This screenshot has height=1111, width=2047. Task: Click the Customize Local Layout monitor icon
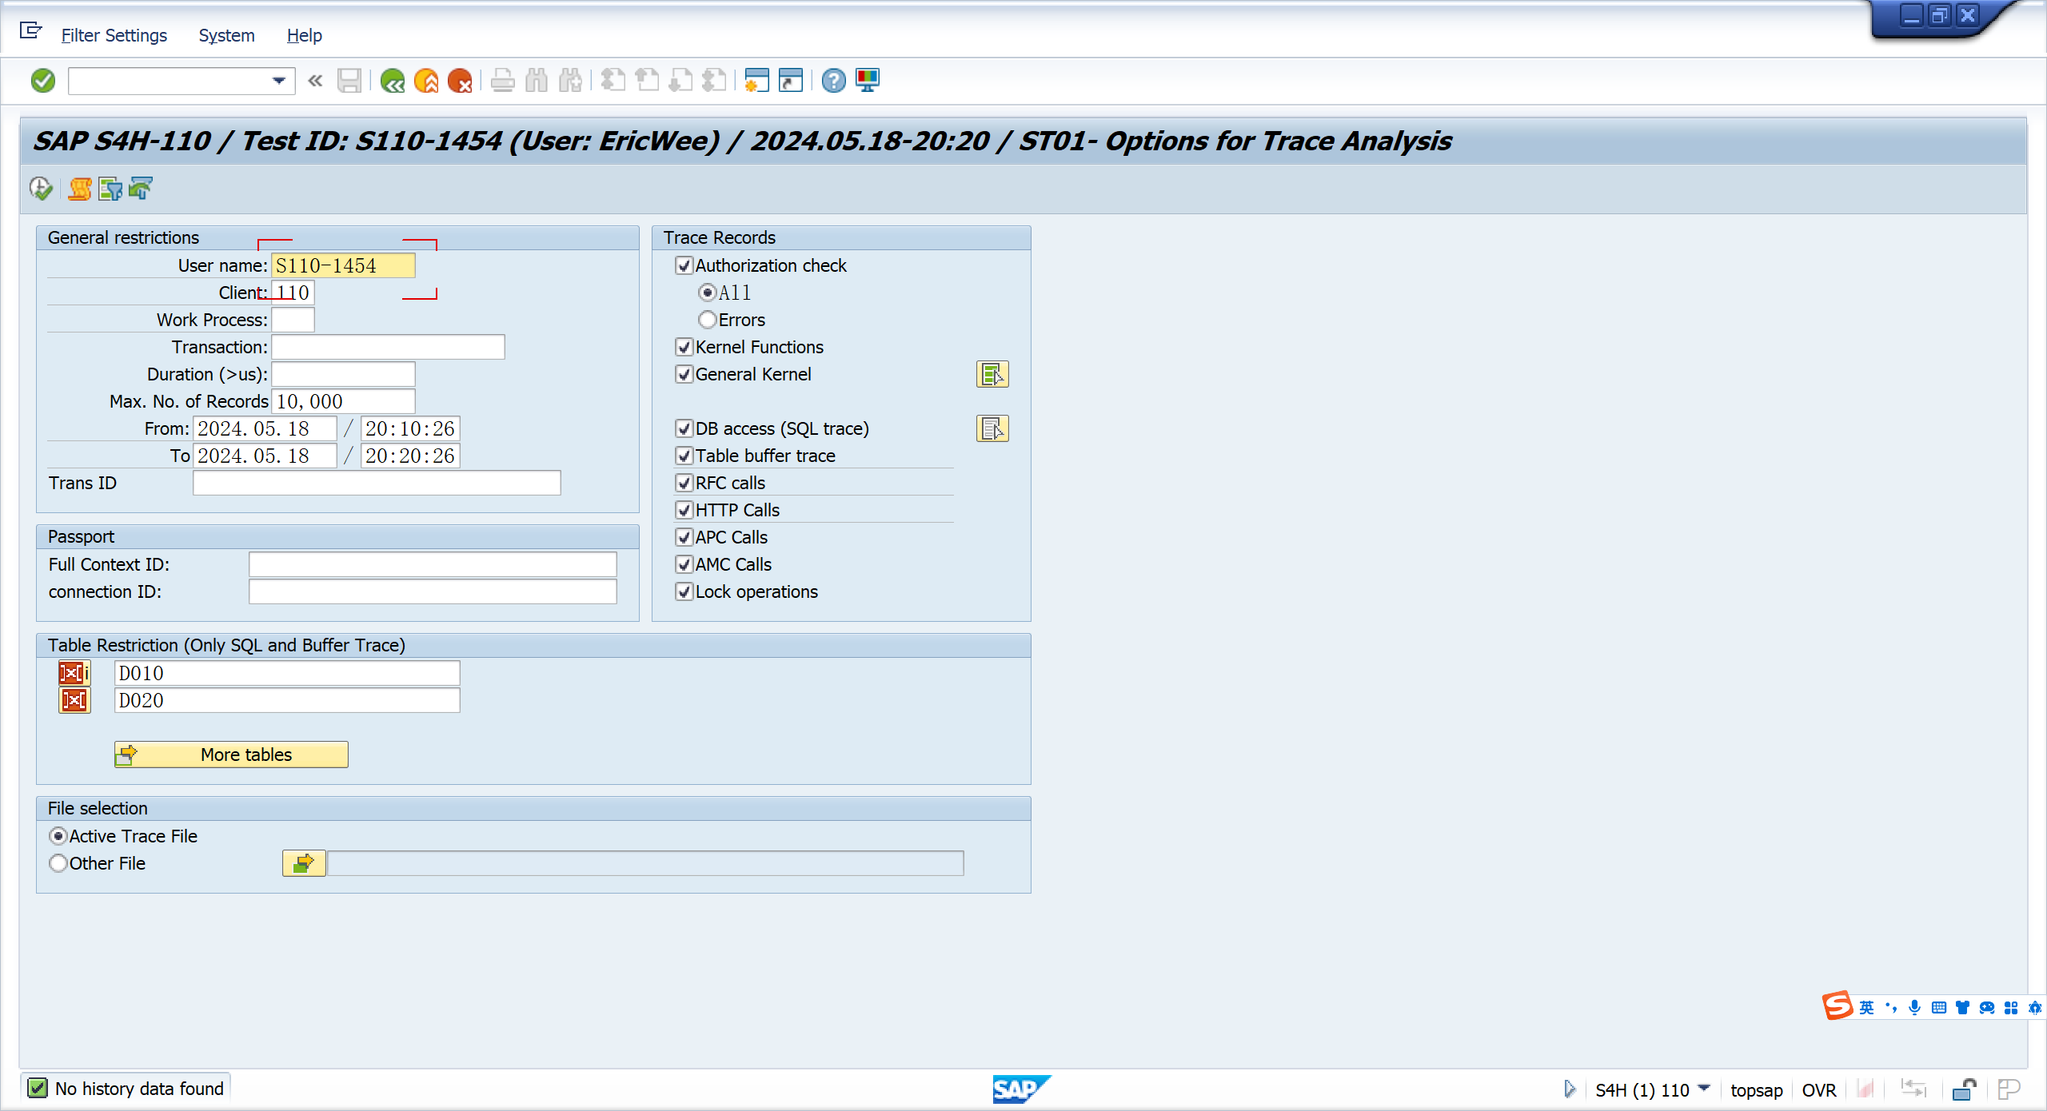[868, 81]
